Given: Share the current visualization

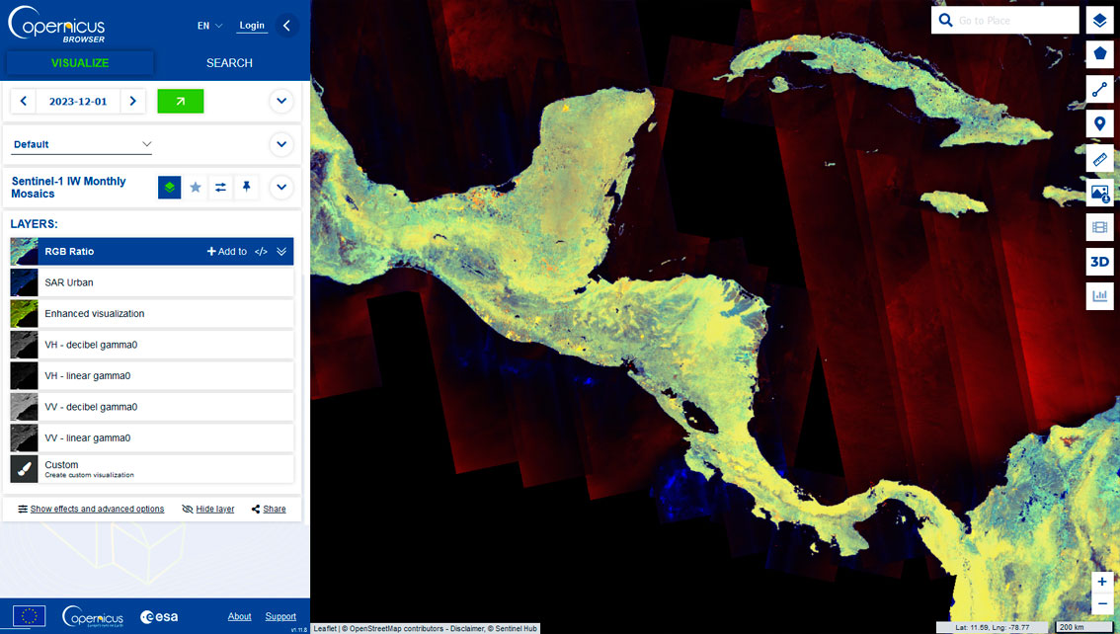Looking at the screenshot, I should tap(269, 509).
